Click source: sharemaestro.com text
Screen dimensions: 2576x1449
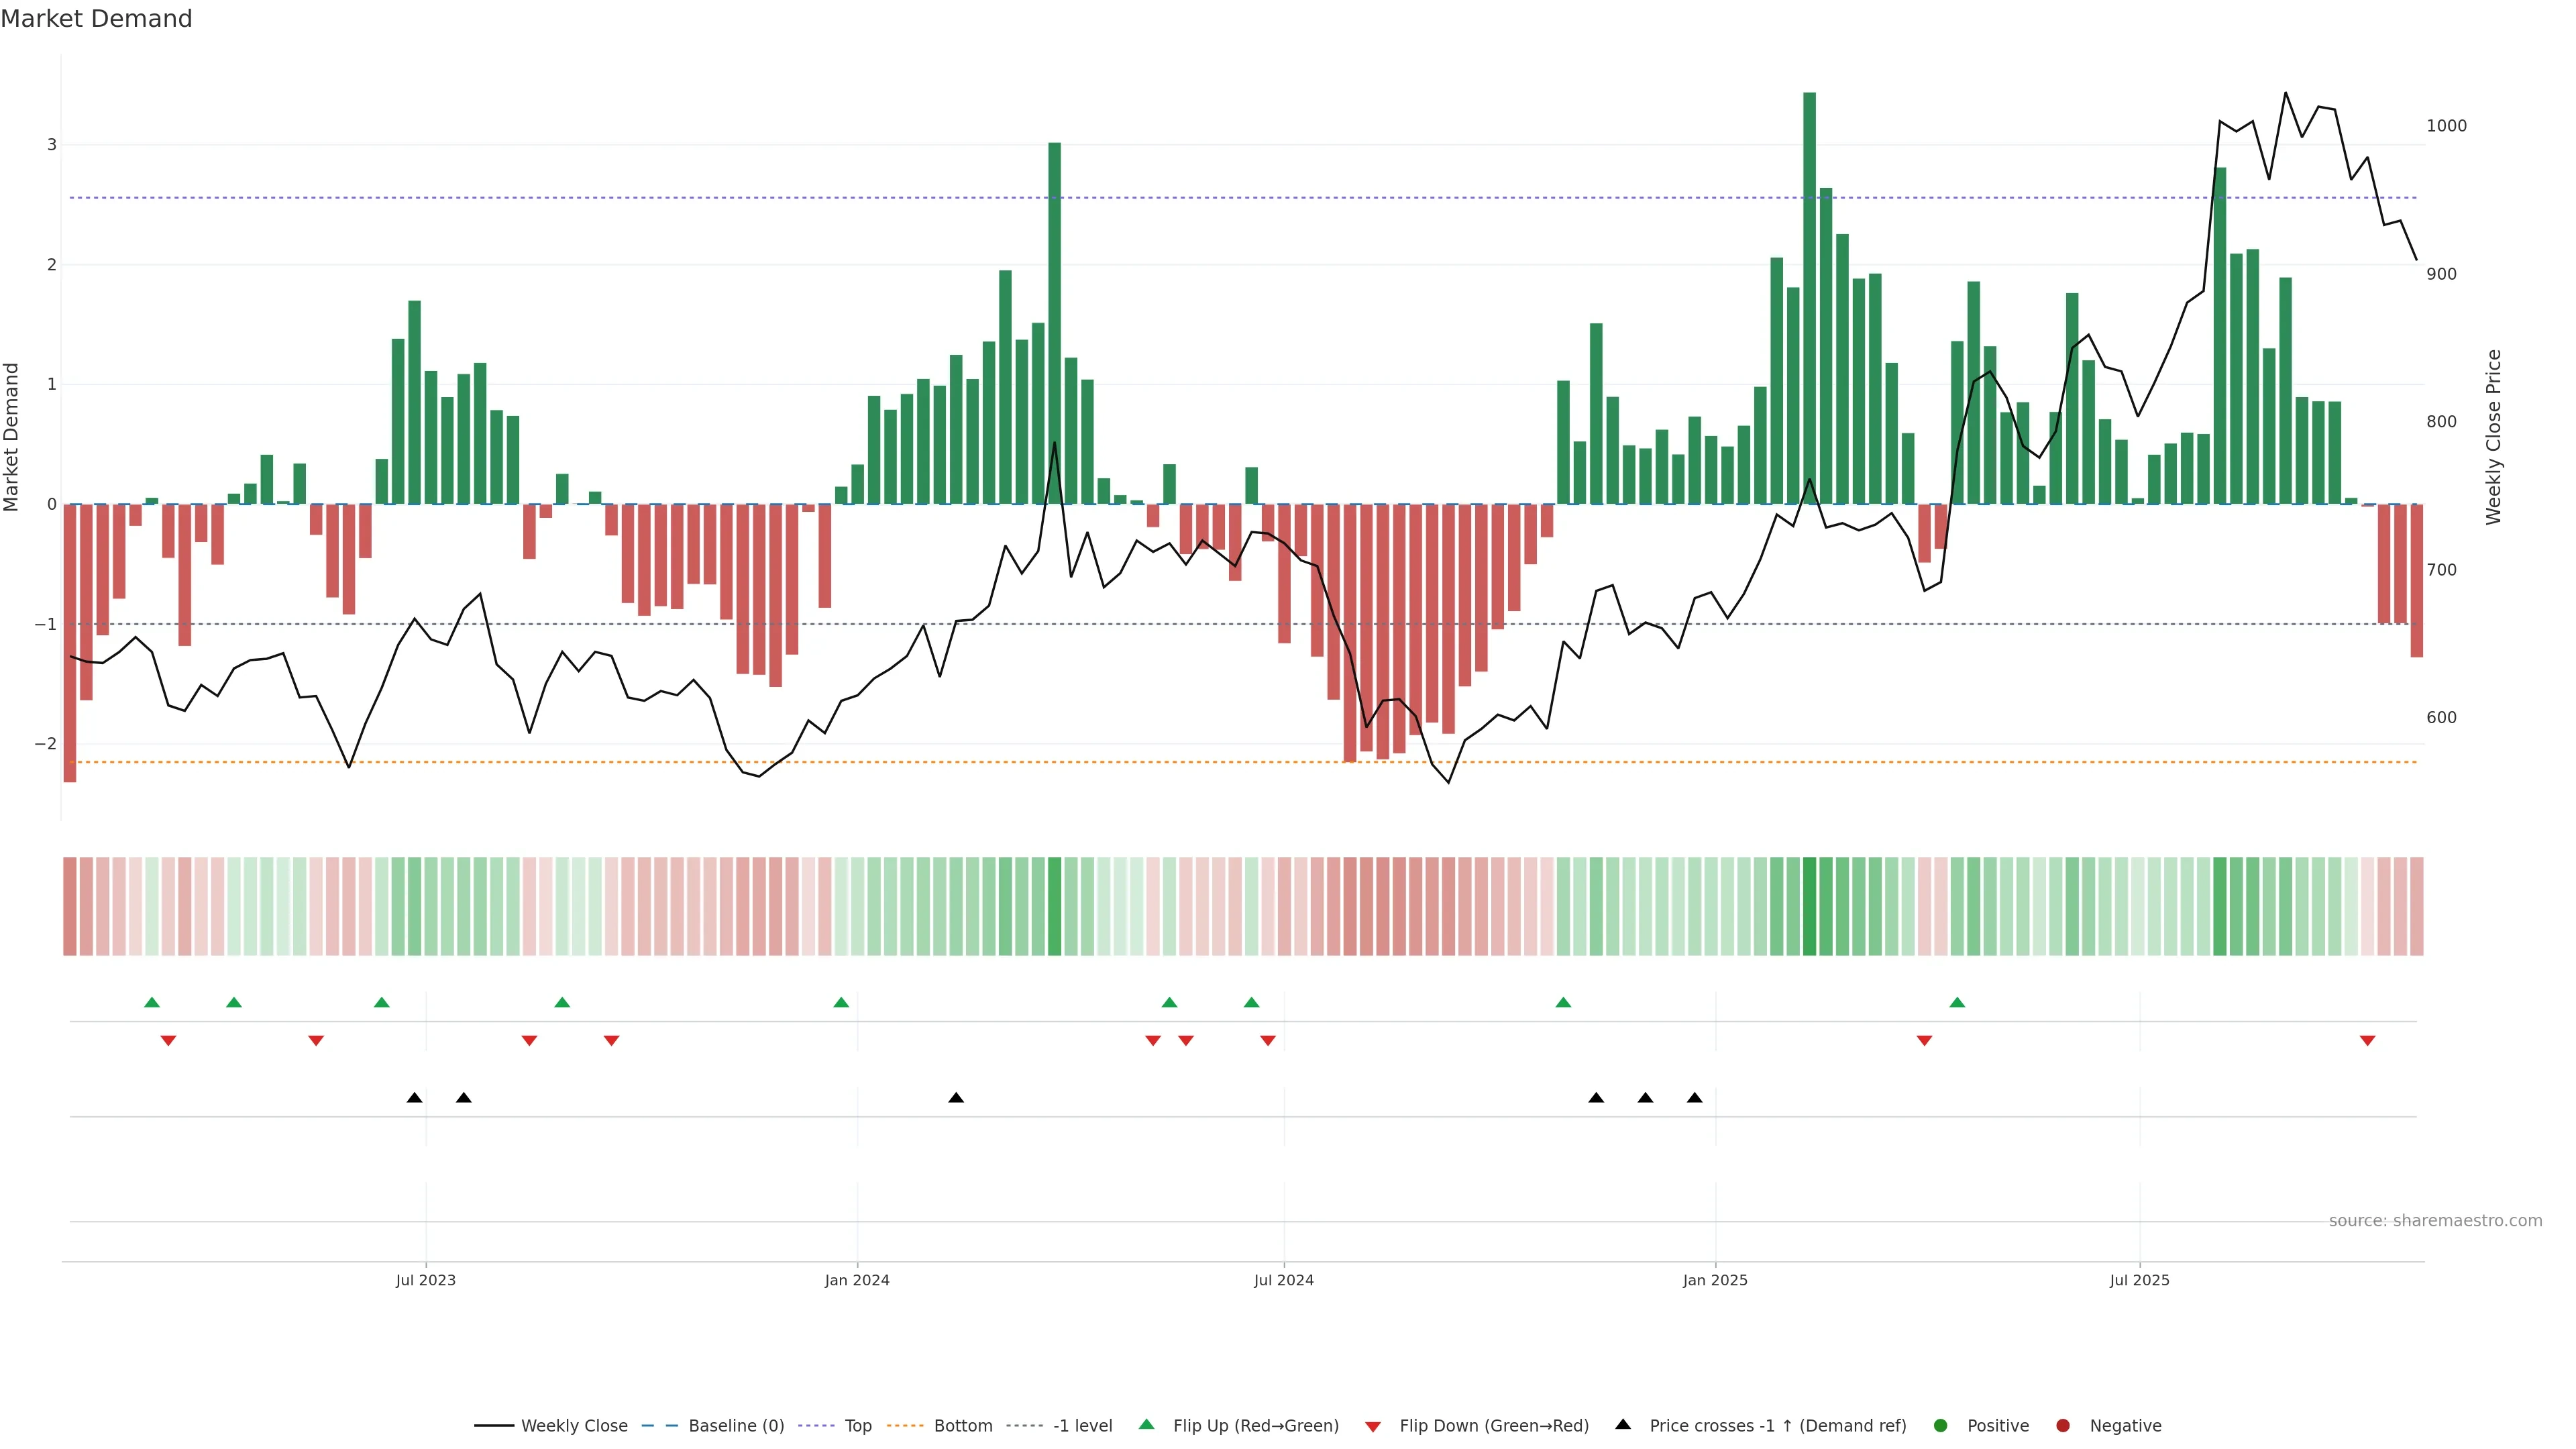click(2435, 1220)
